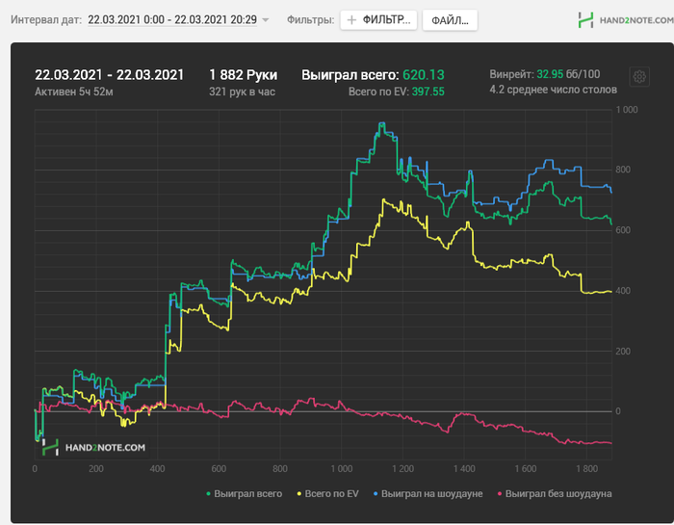
Task: Open date range 22.03.2021 0:00 - 22.03.2021 20:29
Action: click(x=172, y=20)
